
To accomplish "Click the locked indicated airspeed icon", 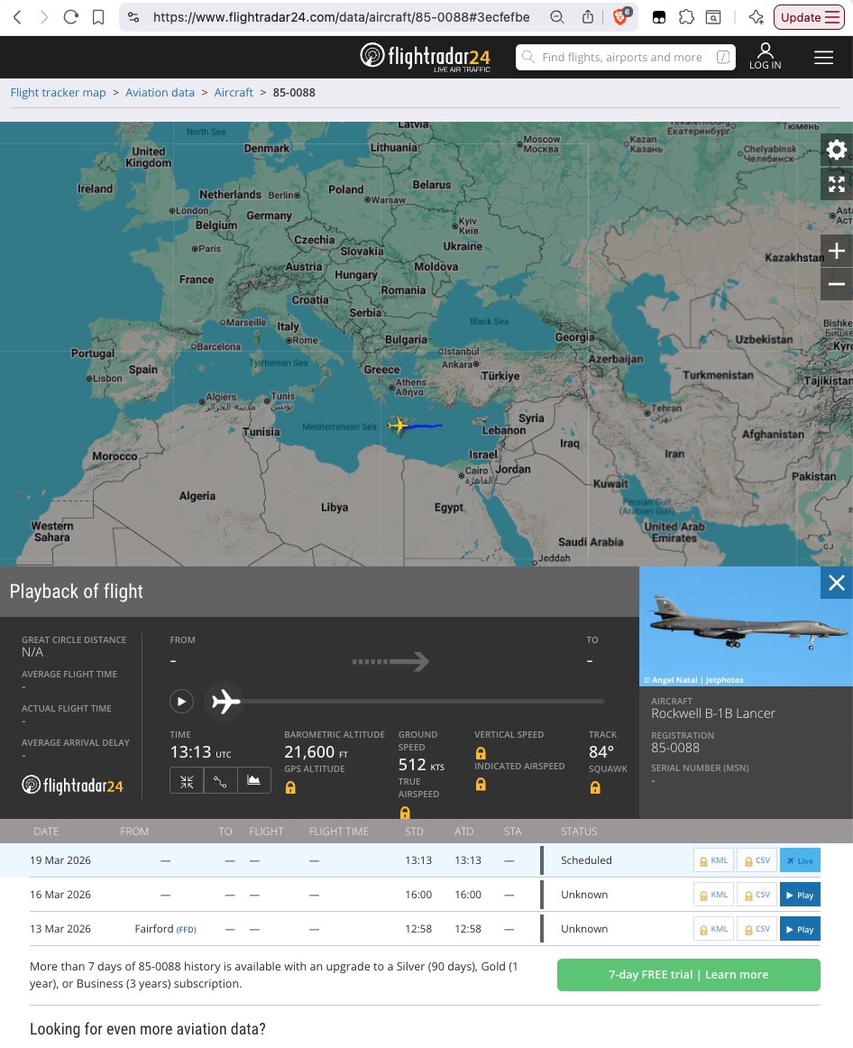I will [481, 785].
